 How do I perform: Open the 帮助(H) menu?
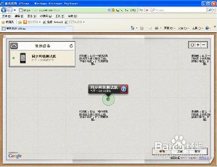(x=72, y=16)
